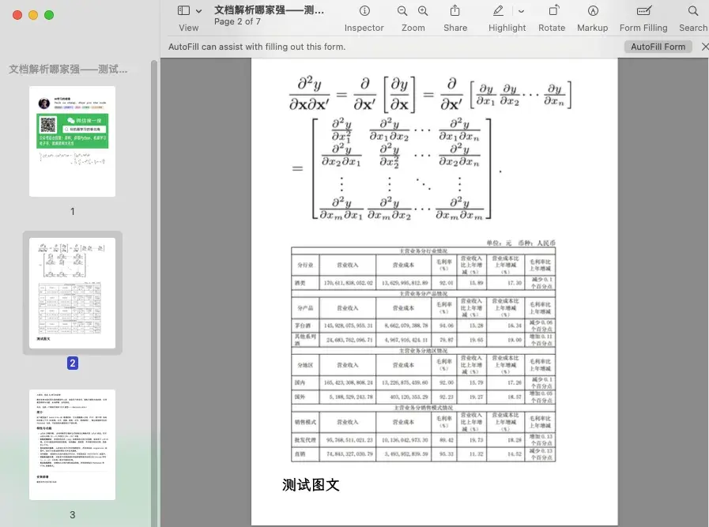Select the page 3 thumbnail
The height and width of the screenshot is (527, 709).
point(72,444)
